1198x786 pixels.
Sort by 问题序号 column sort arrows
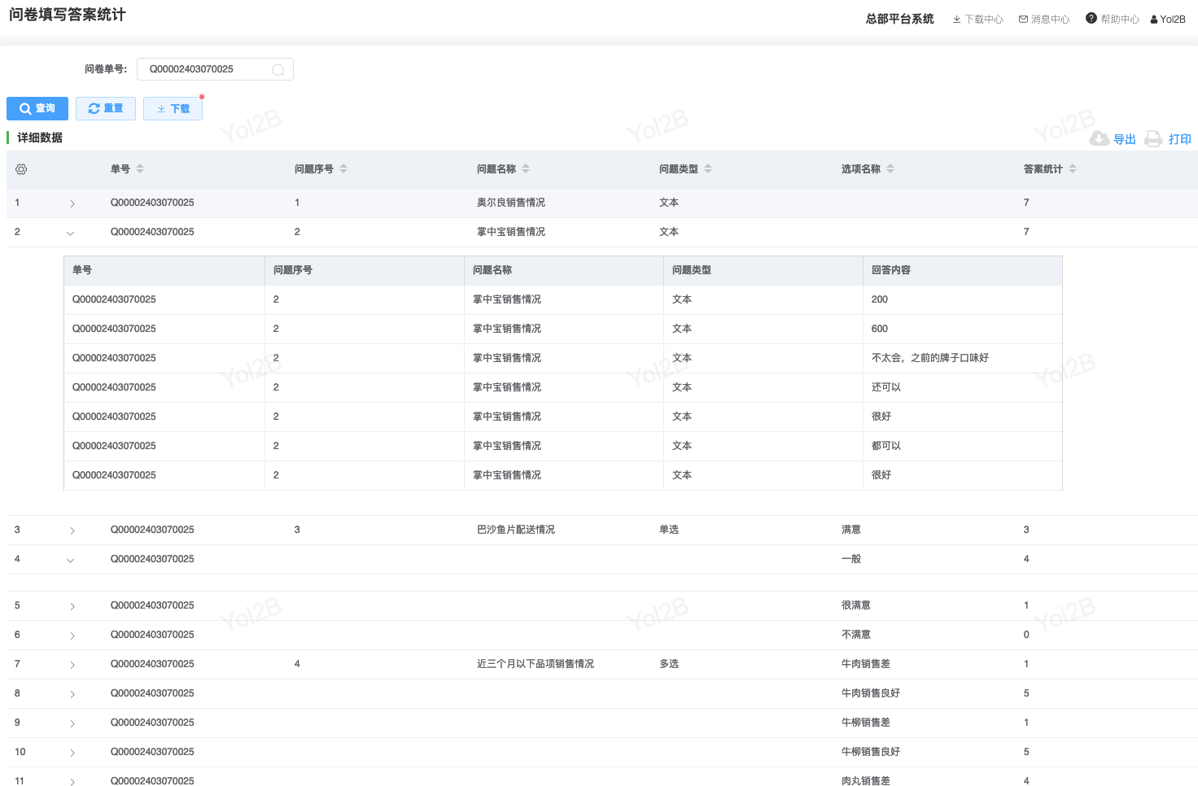tap(343, 169)
